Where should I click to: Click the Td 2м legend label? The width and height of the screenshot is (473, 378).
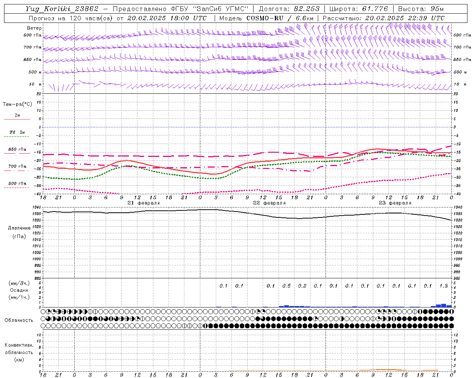coord(17,132)
